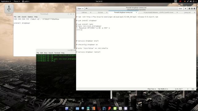
Task: Open Options menu in the Untitled editor window
Action: point(30,17)
